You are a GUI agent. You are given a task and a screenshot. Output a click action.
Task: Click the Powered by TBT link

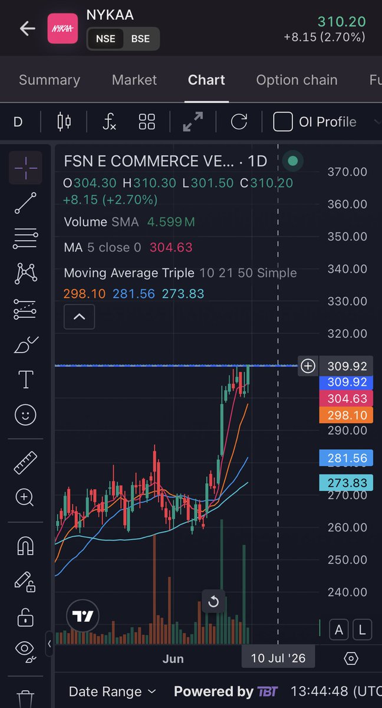tap(225, 691)
